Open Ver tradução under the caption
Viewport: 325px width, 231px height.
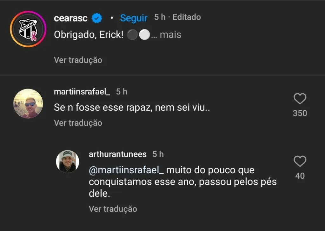click(78, 60)
